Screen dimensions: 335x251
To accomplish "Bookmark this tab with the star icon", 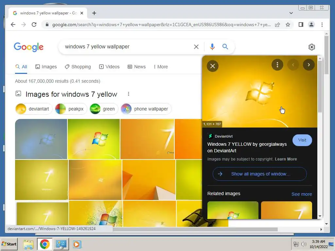I will click(x=288, y=25).
